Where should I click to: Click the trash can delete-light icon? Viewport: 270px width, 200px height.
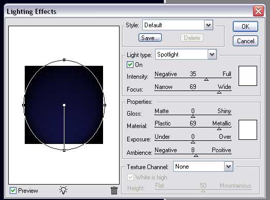click(114, 190)
